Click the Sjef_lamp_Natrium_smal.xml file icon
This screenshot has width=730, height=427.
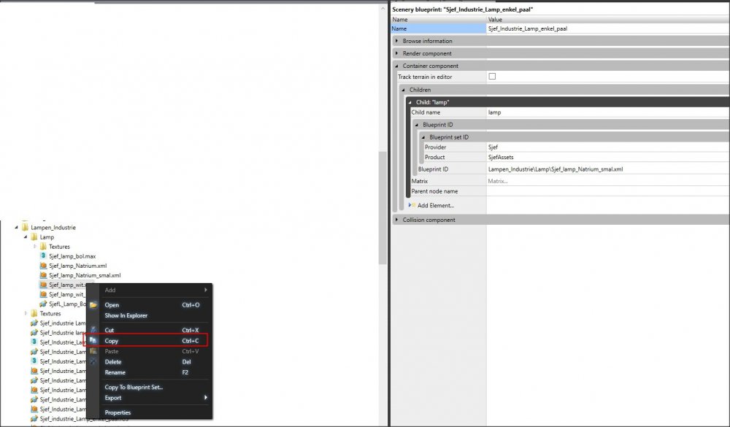click(43, 275)
